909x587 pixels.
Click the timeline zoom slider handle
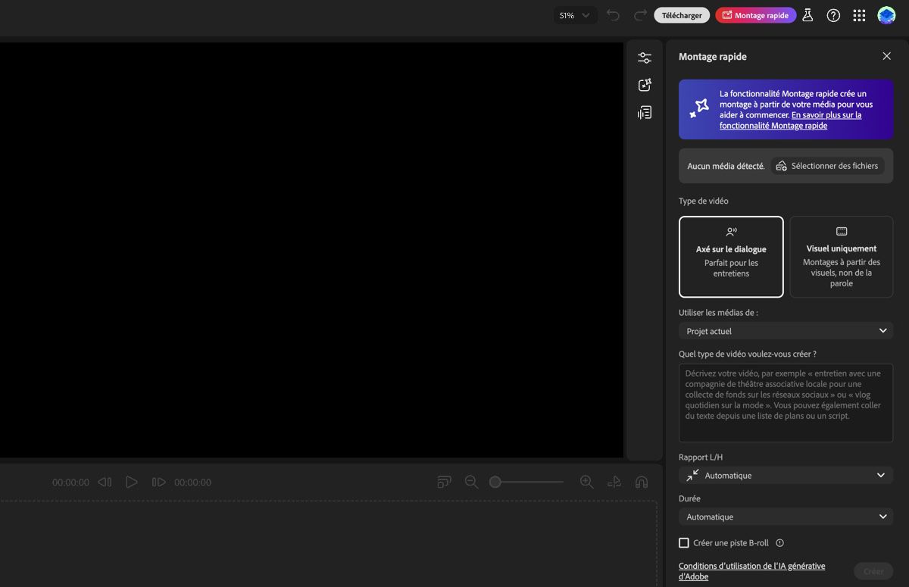click(495, 482)
